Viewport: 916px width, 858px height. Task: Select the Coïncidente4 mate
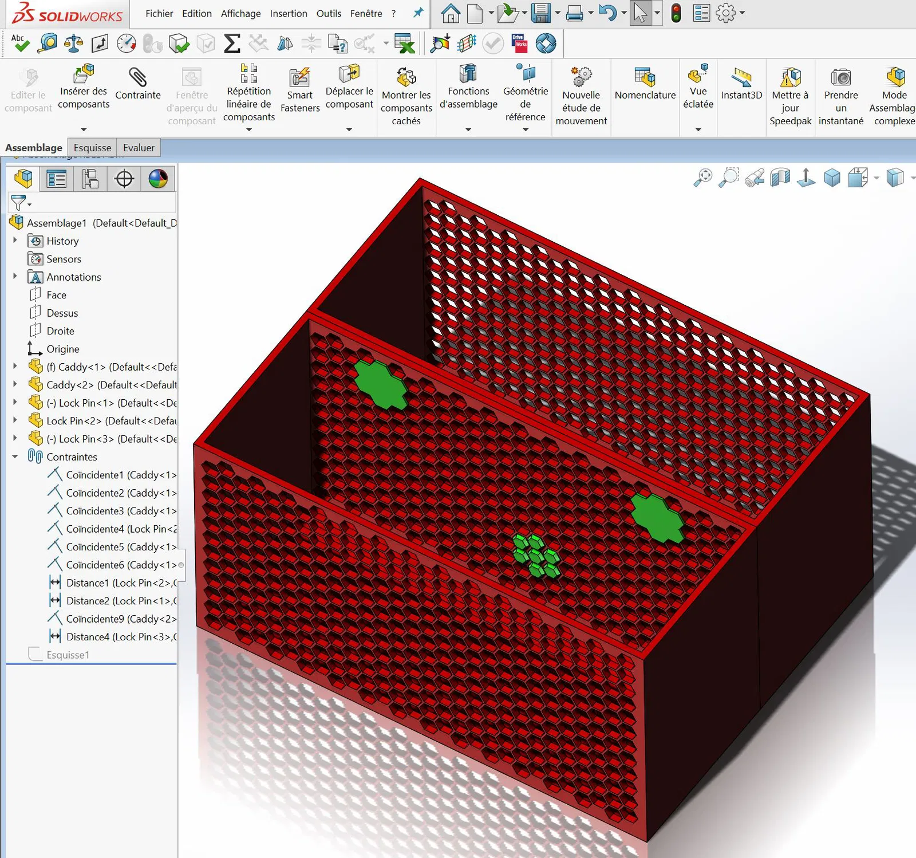click(112, 529)
